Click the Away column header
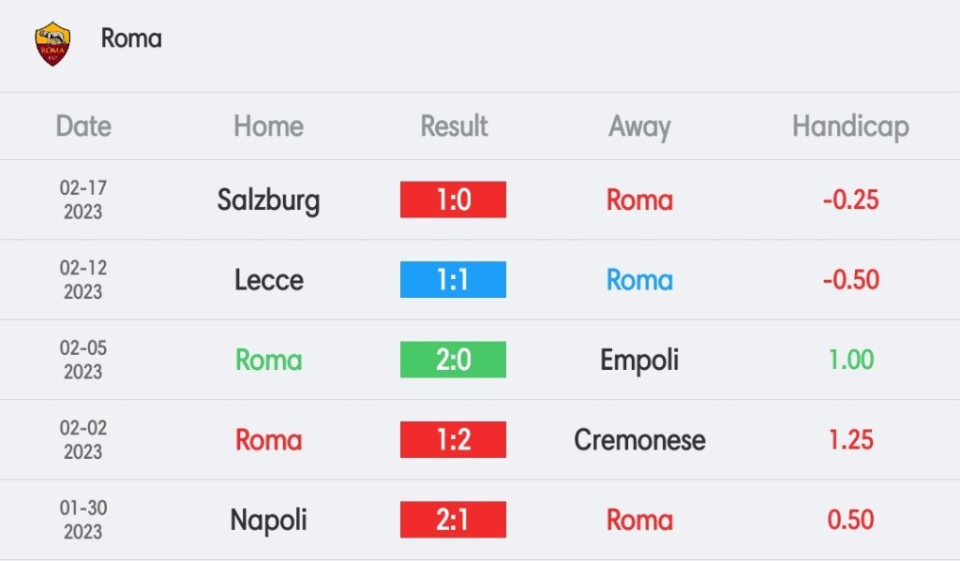 click(639, 127)
